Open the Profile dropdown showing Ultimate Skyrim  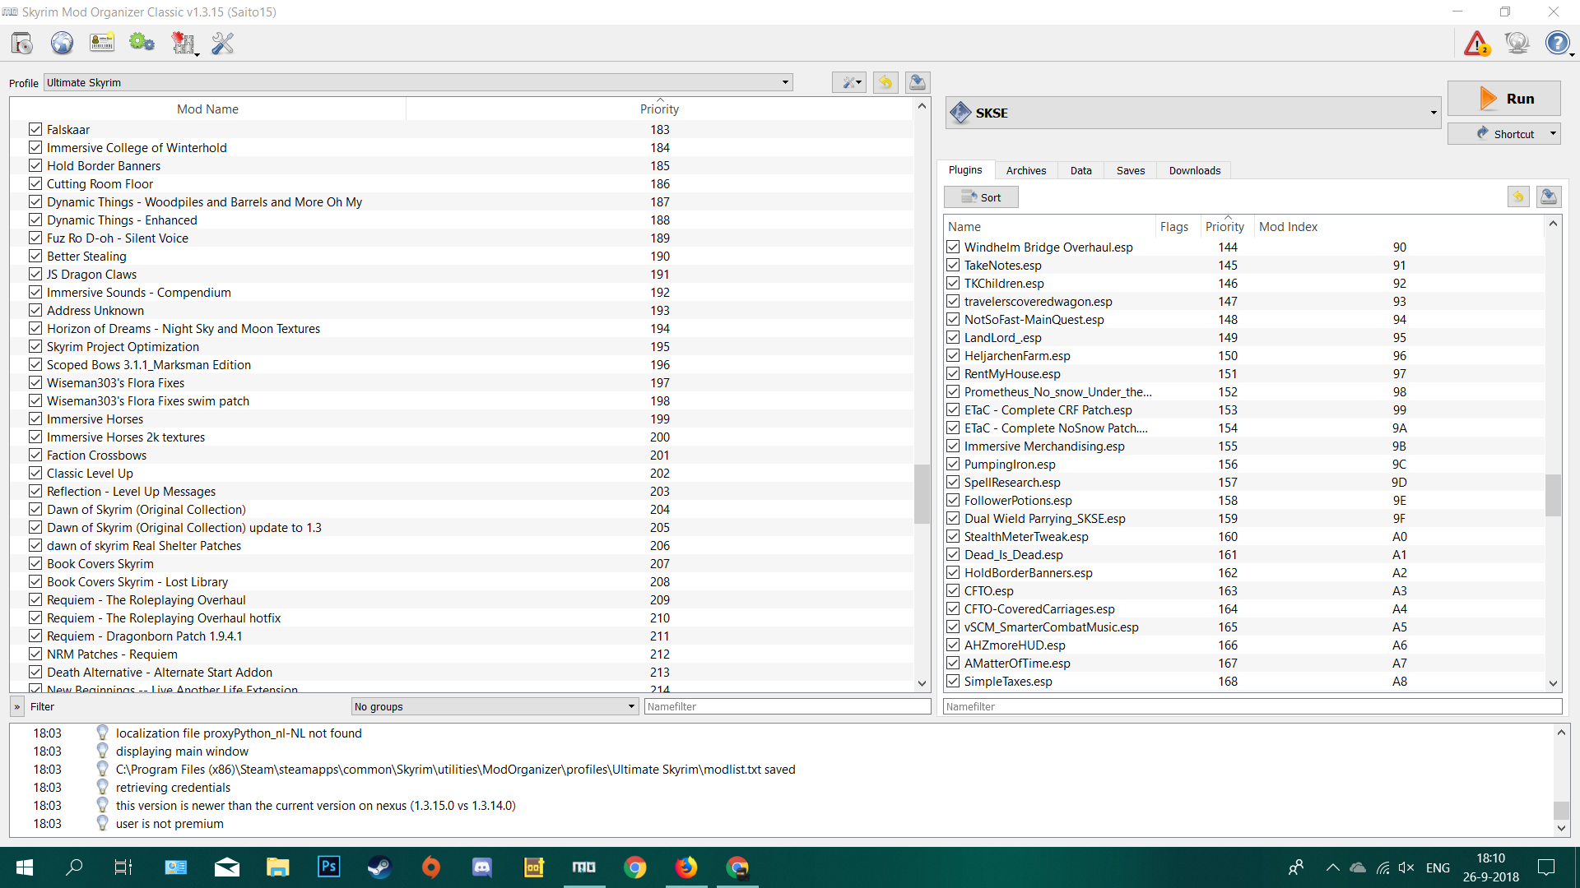pos(418,82)
